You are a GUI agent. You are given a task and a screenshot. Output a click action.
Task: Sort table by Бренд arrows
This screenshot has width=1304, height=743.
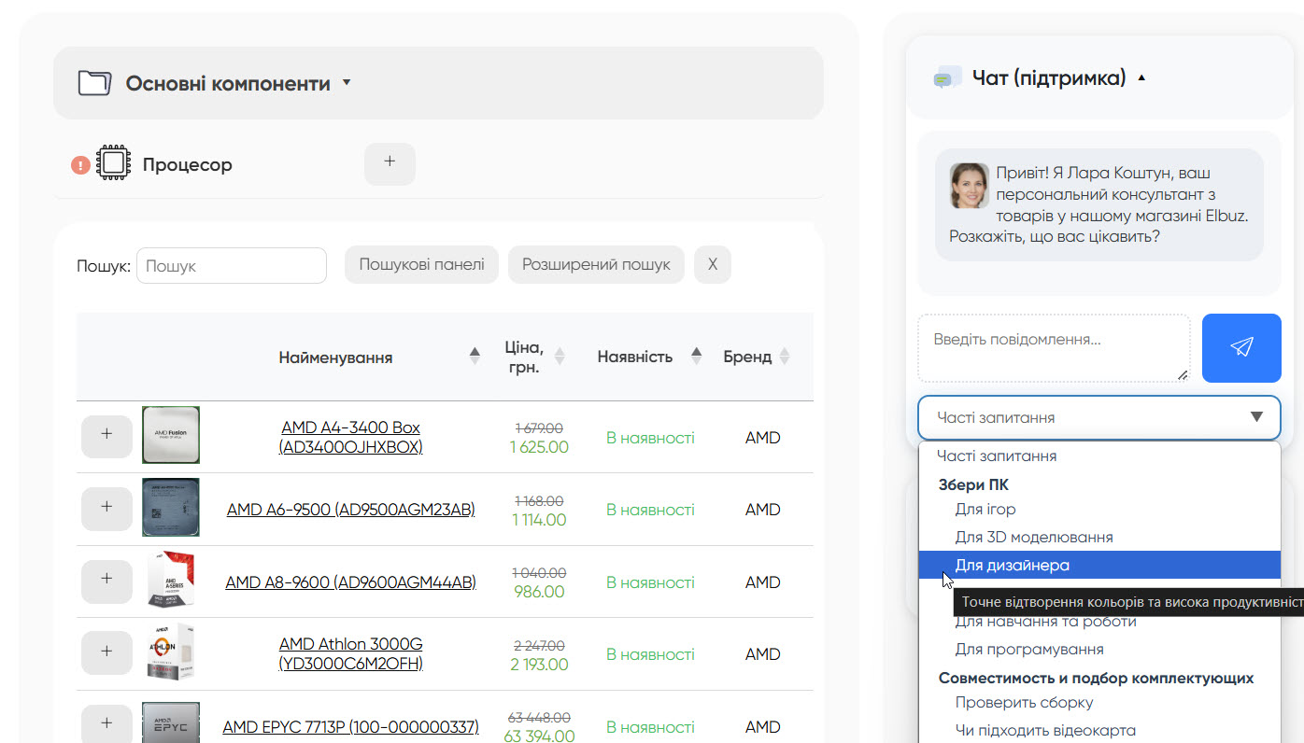[x=785, y=356]
